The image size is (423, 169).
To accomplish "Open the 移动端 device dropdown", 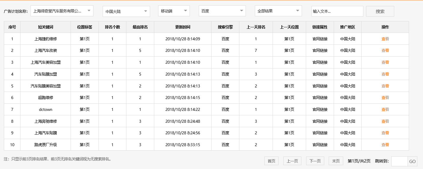I will (x=174, y=11).
